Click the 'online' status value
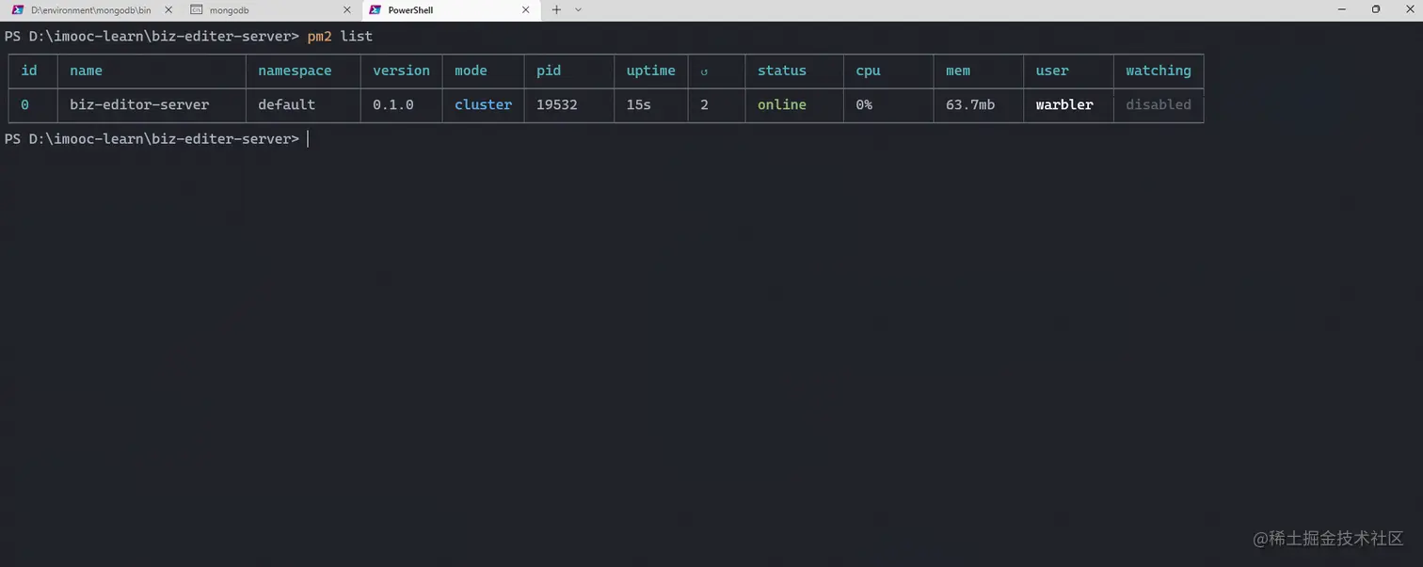Viewport: 1423px width, 567px height. click(782, 104)
